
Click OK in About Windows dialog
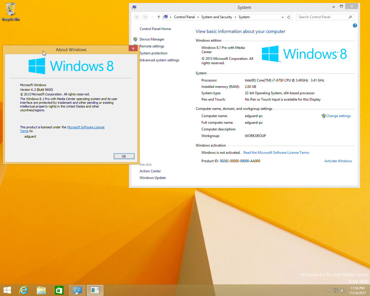(124, 156)
